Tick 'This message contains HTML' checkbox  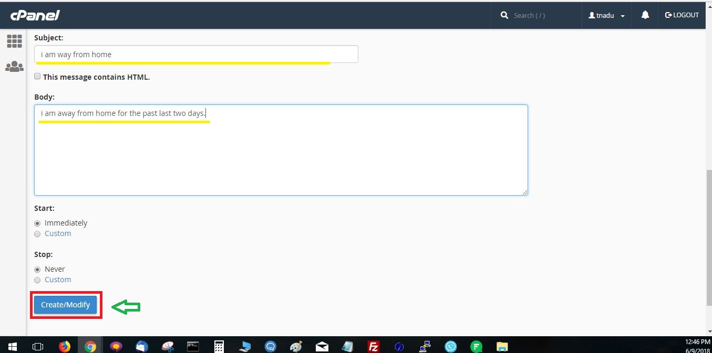click(37, 76)
